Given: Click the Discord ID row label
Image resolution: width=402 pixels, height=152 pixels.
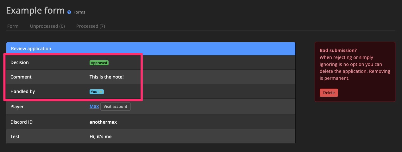Looking at the screenshot, I should pos(22,122).
